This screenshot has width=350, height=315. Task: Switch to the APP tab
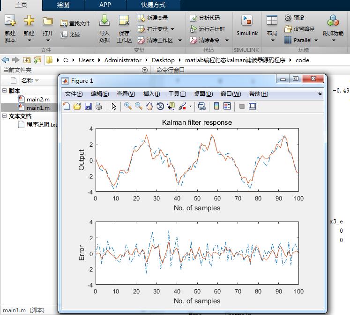[105, 5]
